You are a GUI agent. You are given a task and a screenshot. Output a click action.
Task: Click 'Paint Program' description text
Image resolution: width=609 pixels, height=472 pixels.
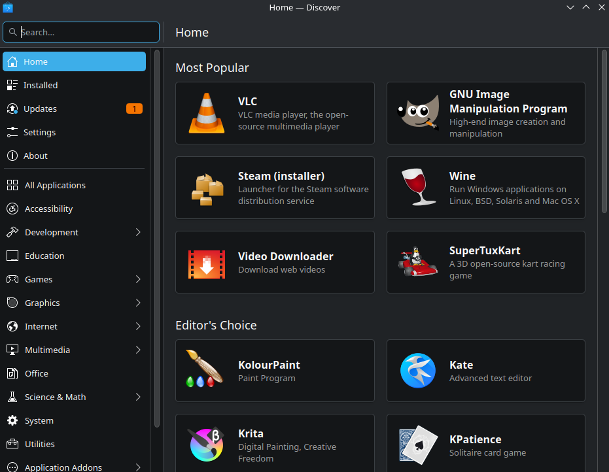coord(267,378)
